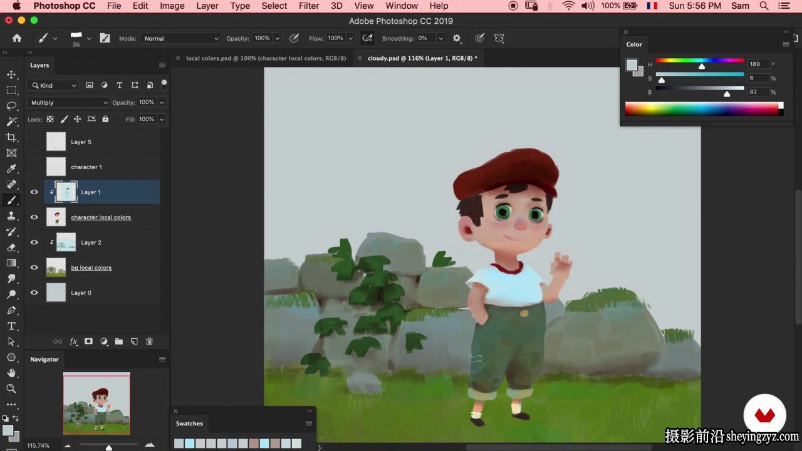Select the Smudge tool

coord(11,279)
